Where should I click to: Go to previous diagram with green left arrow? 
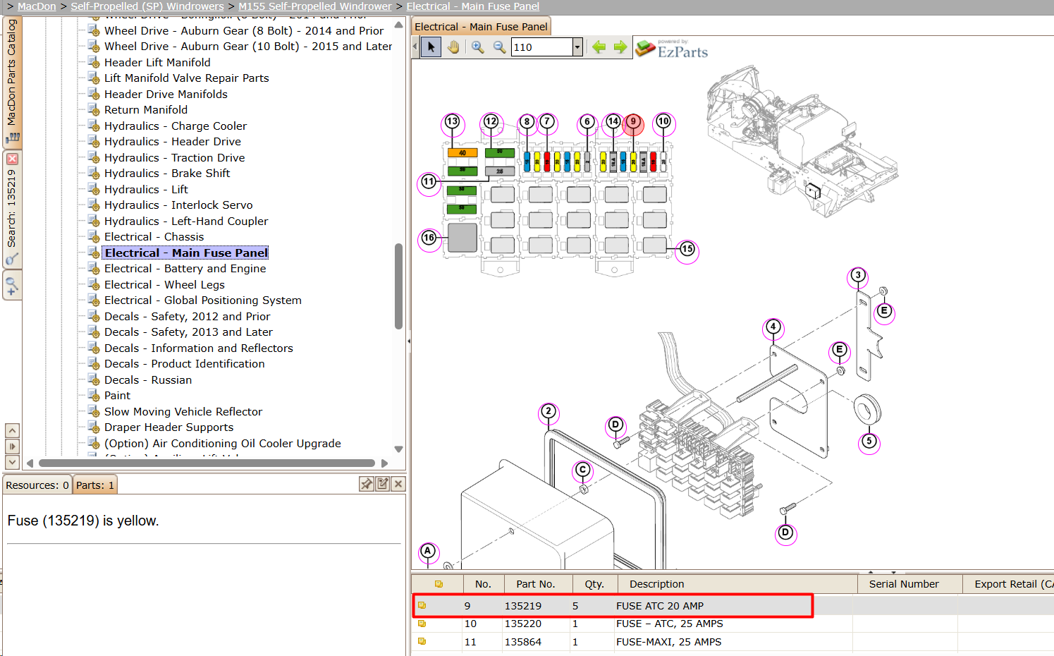pos(599,47)
